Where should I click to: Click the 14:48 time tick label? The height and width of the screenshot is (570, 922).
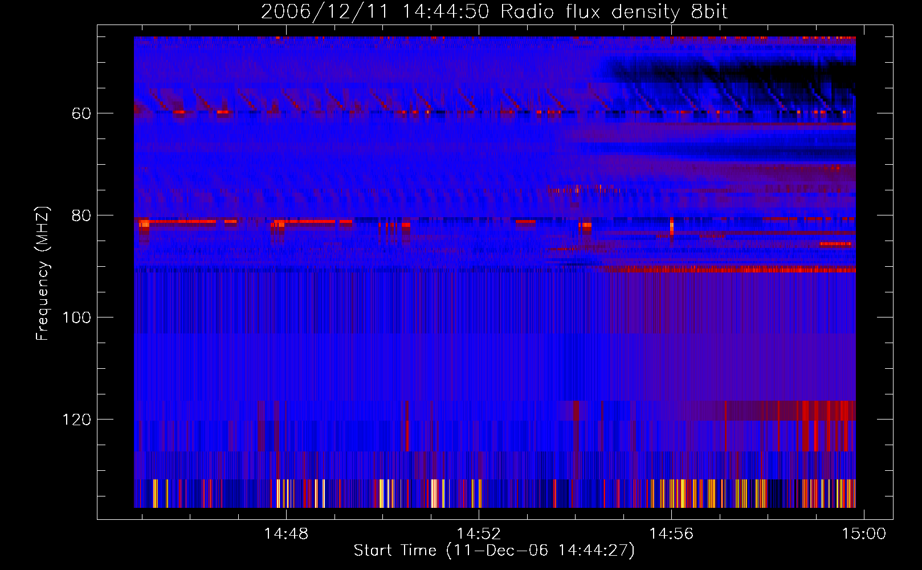click(286, 534)
